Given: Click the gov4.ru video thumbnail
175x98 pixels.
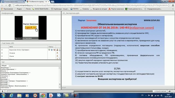Looking at the screenshot, I should [x=31, y=28].
